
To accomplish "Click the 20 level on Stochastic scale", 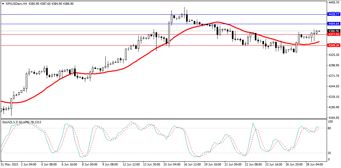I will pyautogui.click(x=330, y=153).
